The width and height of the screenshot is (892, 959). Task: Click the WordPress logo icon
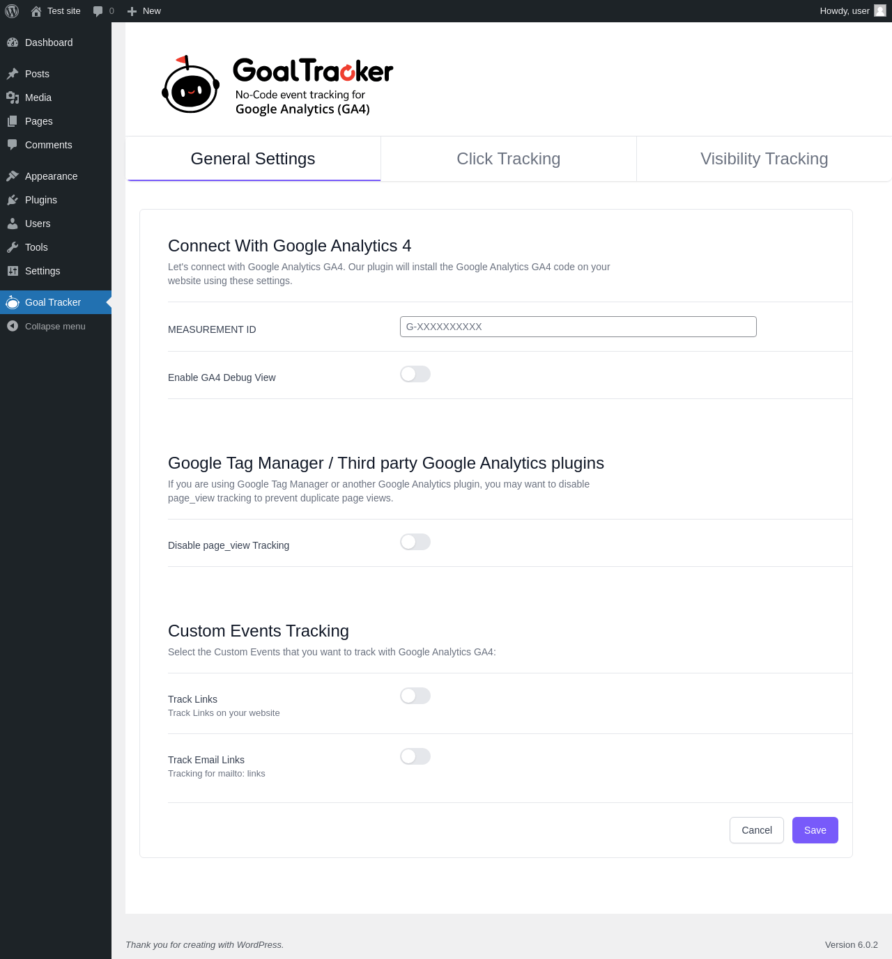pyautogui.click(x=12, y=11)
